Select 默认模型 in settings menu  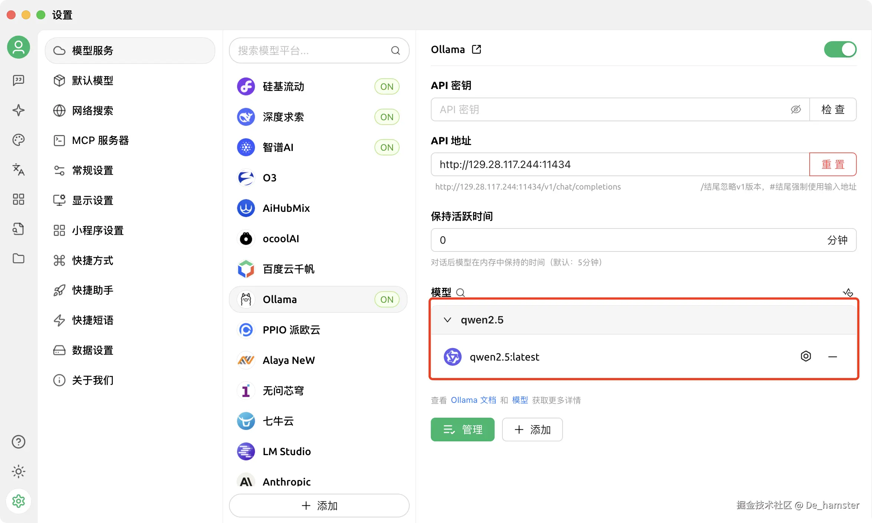coord(92,80)
